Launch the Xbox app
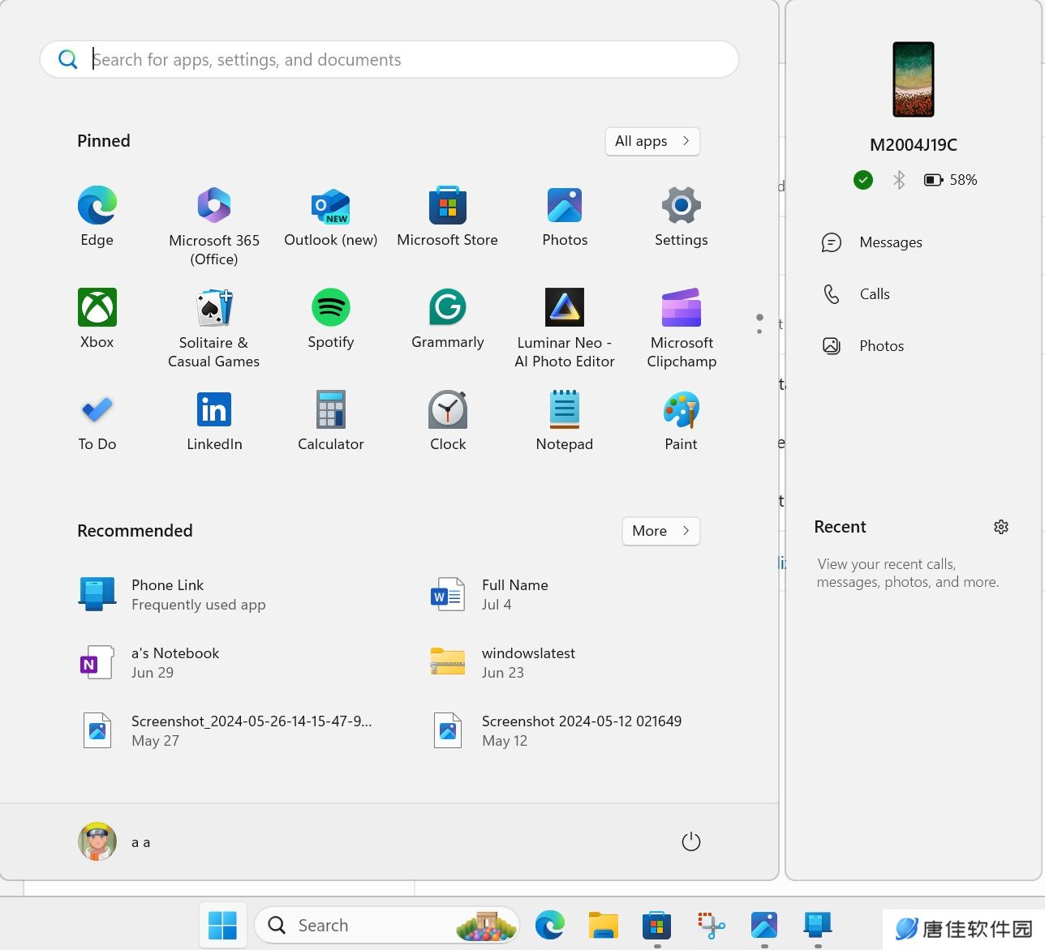The image size is (1045, 950). pyautogui.click(x=97, y=319)
